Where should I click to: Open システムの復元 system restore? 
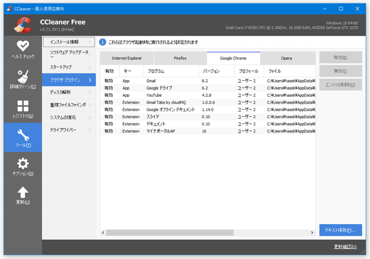tap(69, 117)
